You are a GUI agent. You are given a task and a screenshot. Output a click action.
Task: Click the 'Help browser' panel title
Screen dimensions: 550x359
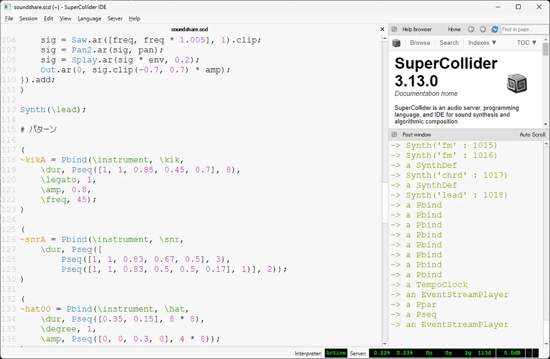point(417,29)
